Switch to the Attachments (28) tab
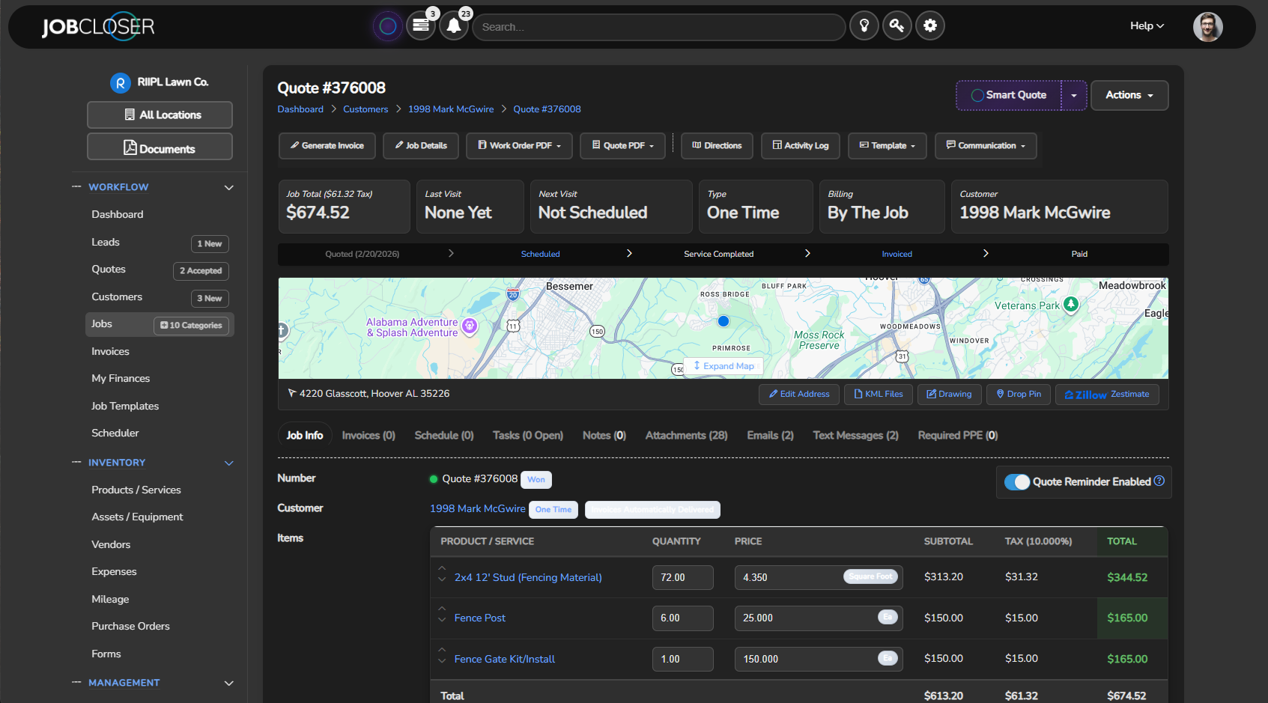1268x703 pixels. pos(685,435)
